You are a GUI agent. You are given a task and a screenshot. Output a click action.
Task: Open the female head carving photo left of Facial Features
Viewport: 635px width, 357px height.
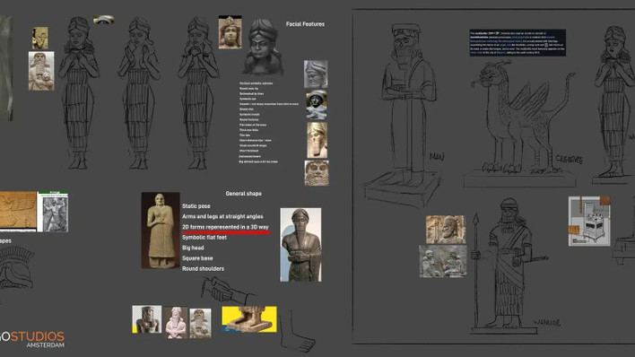pyautogui.click(x=230, y=32)
